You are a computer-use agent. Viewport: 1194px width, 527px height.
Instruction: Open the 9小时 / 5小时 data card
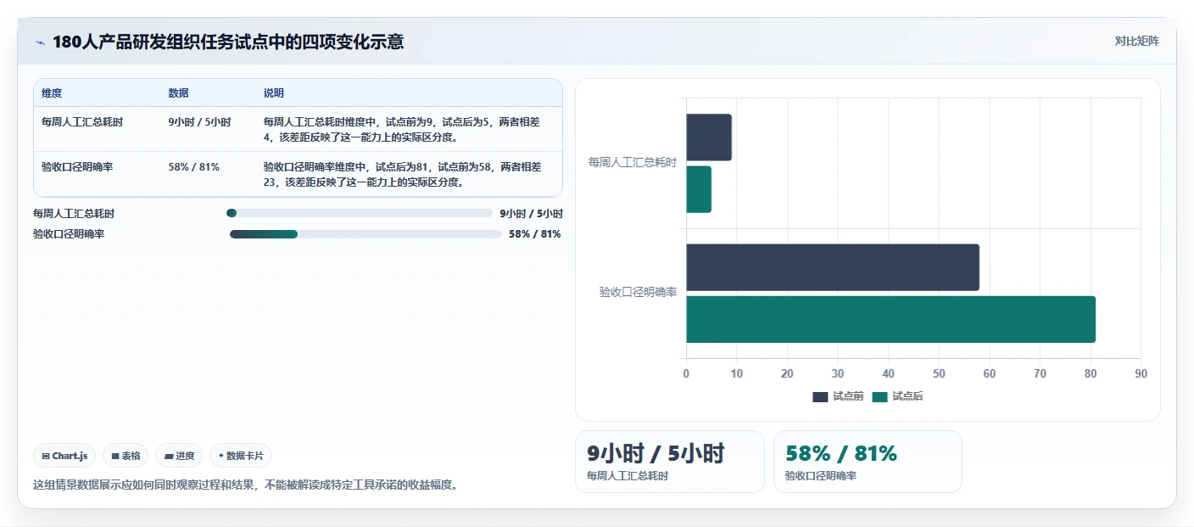click(670, 462)
